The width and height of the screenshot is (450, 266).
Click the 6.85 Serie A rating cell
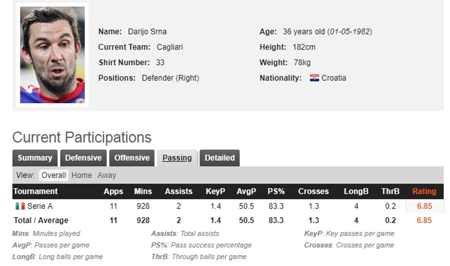point(424,206)
